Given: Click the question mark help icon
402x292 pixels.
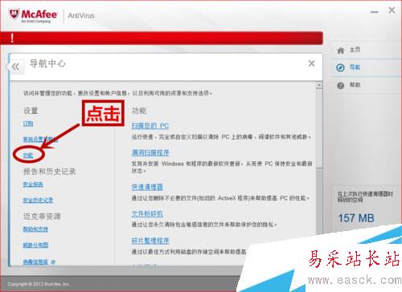Looking at the screenshot, I should click(340, 86).
